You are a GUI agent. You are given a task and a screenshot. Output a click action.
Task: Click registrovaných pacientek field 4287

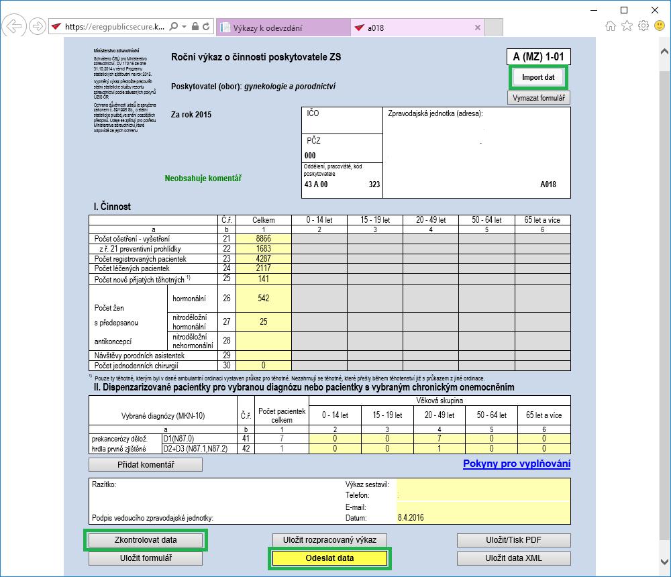pyautogui.click(x=264, y=258)
